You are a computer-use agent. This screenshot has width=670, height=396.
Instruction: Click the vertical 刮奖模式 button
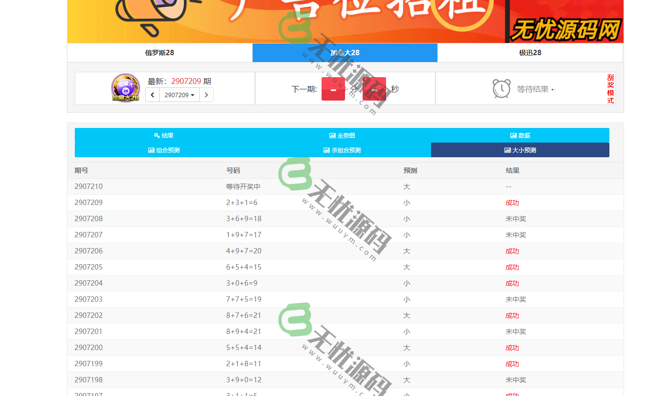[610, 88]
